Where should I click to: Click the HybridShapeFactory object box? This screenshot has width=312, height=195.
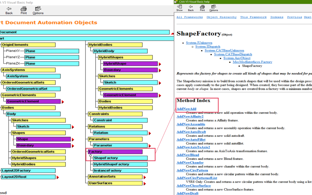[x=120, y=164]
